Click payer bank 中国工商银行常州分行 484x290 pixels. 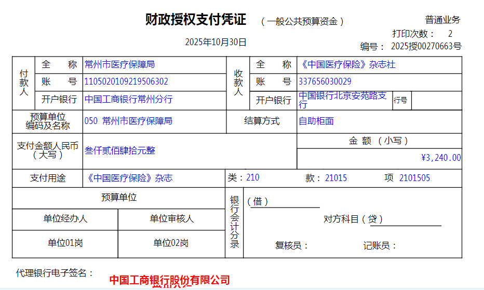pyautogui.click(x=128, y=99)
